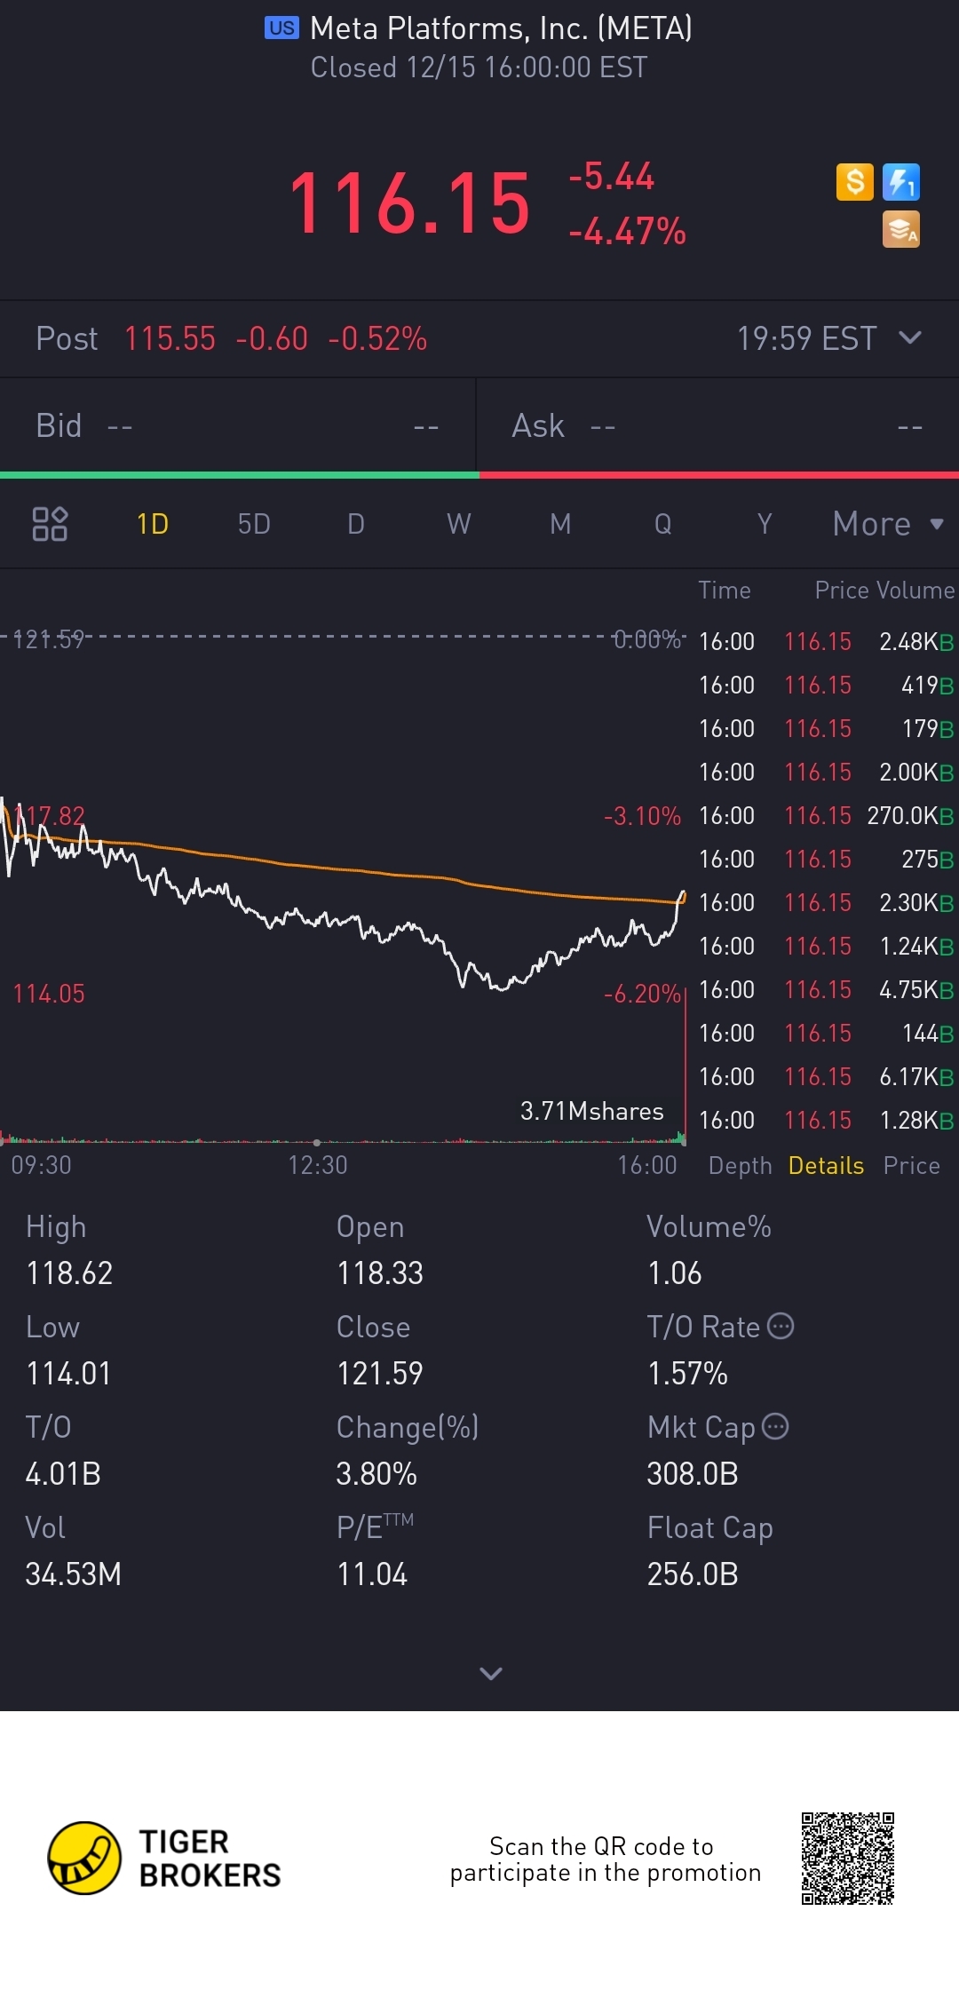959x2006 pixels.
Task: Tap the Mkt Cap value 308.0B
Action: [x=693, y=1473]
